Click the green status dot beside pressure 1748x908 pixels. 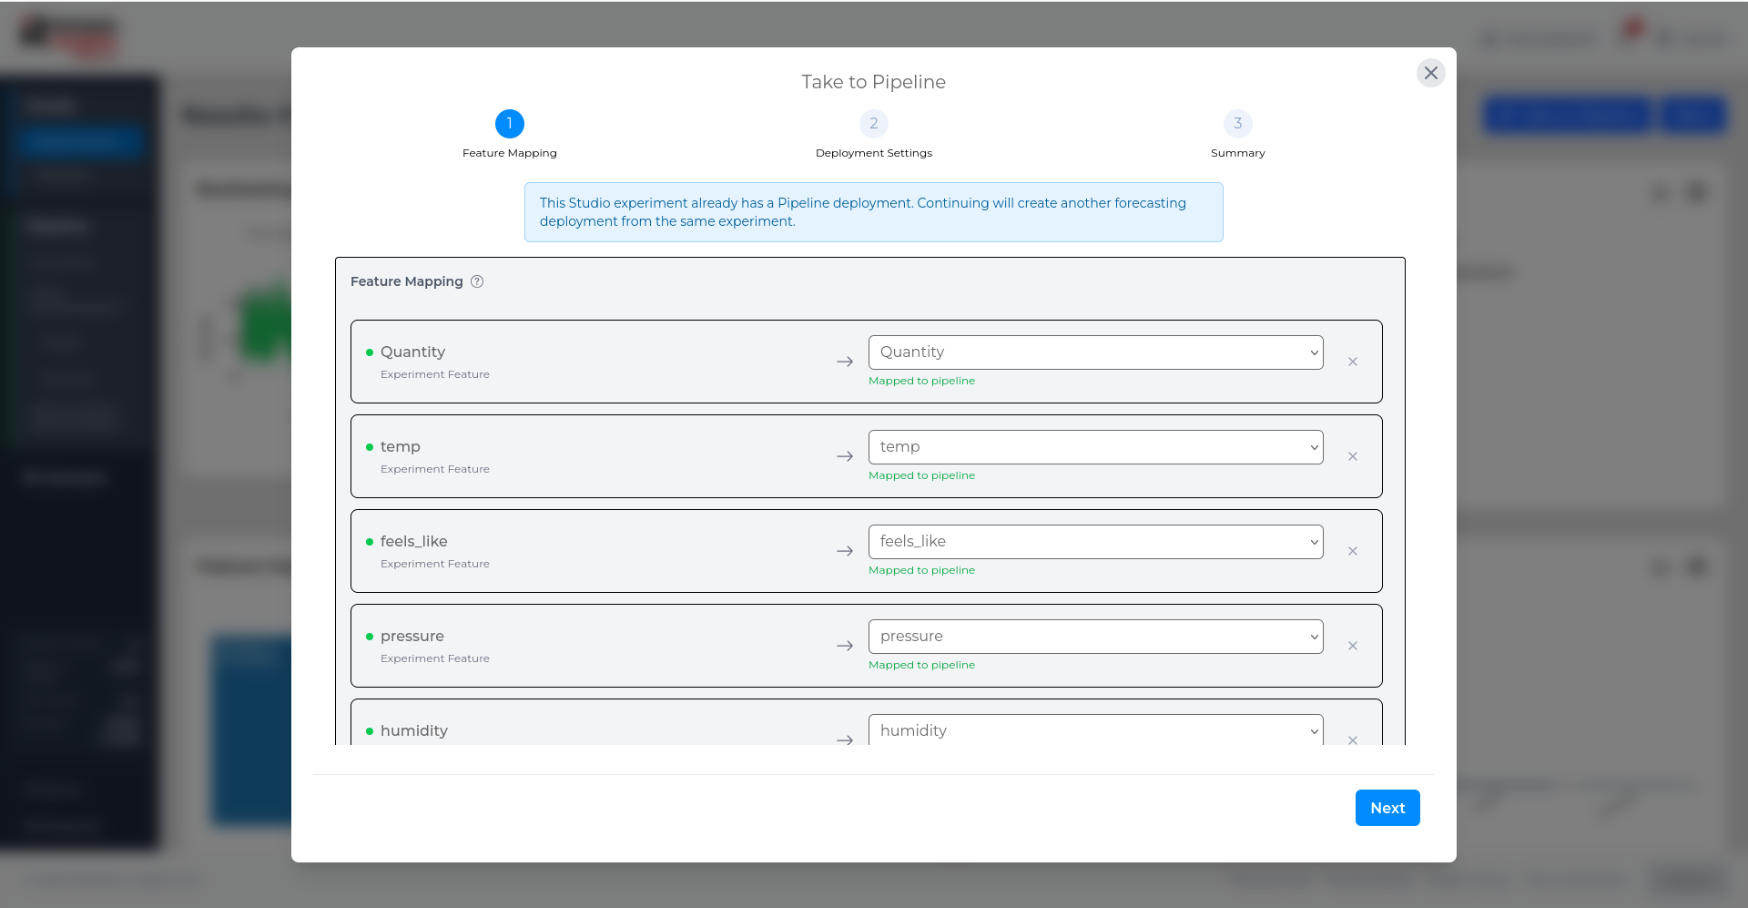pyautogui.click(x=370, y=637)
